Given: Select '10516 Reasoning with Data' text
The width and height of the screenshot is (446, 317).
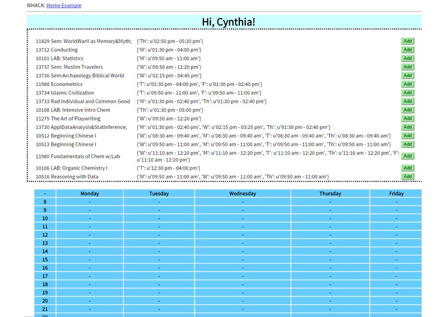Looking at the screenshot, I should click(67, 176).
